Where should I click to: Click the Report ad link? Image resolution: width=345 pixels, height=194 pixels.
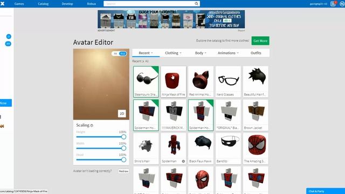241,31
